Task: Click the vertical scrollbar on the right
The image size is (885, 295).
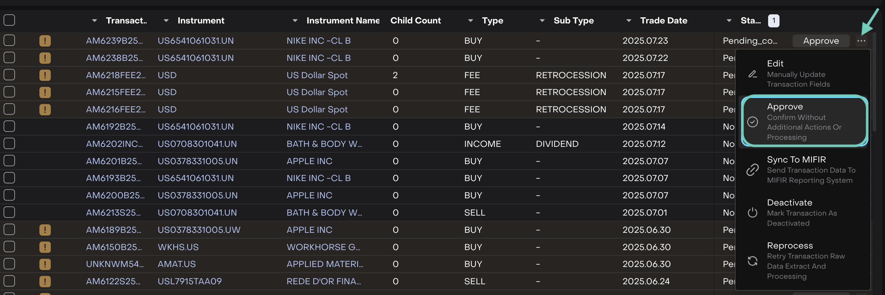Action: pyautogui.click(x=874, y=82)
